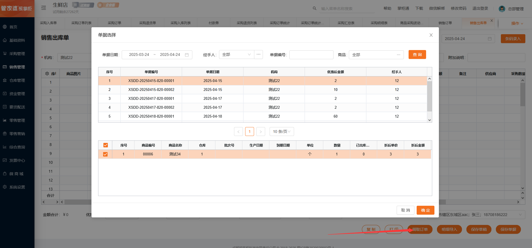
Task: Go to the previous page arrow
Action: pos(238,132)
